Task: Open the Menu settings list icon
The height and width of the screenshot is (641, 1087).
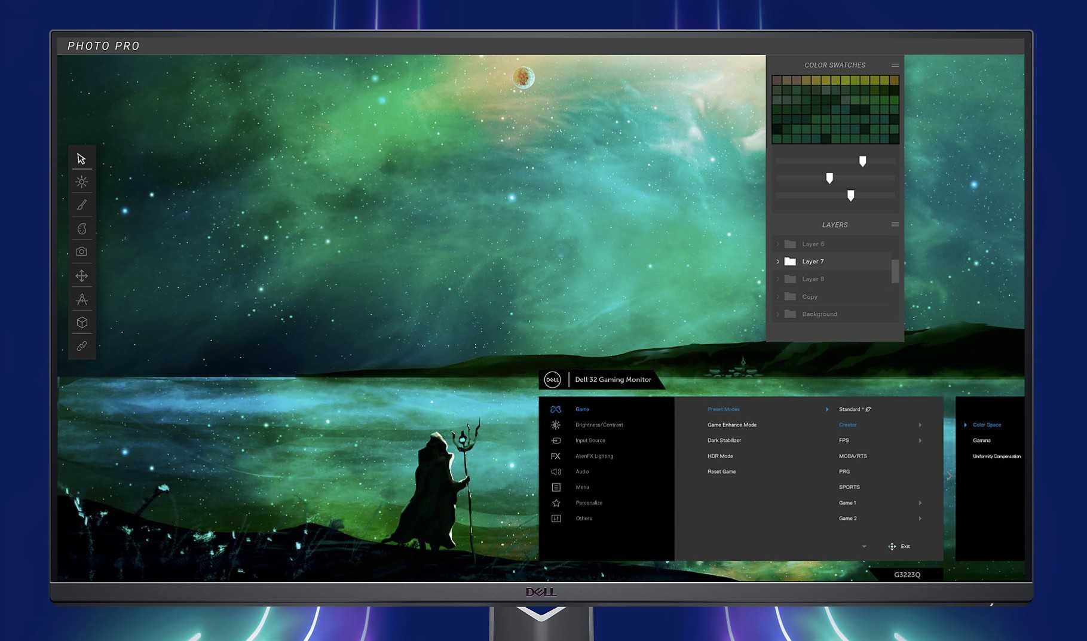Action: (x=556, y=487)
